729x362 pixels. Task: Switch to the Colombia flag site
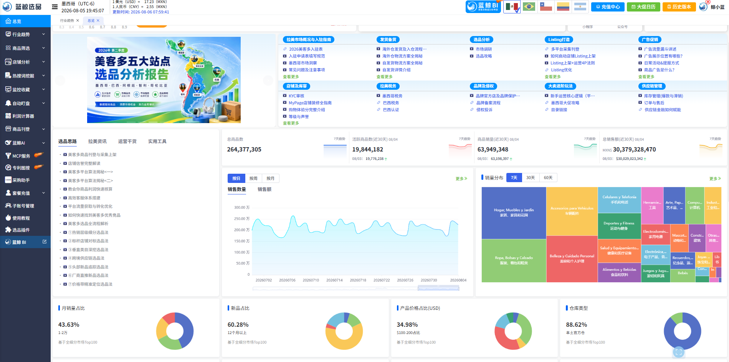[563, 7]
